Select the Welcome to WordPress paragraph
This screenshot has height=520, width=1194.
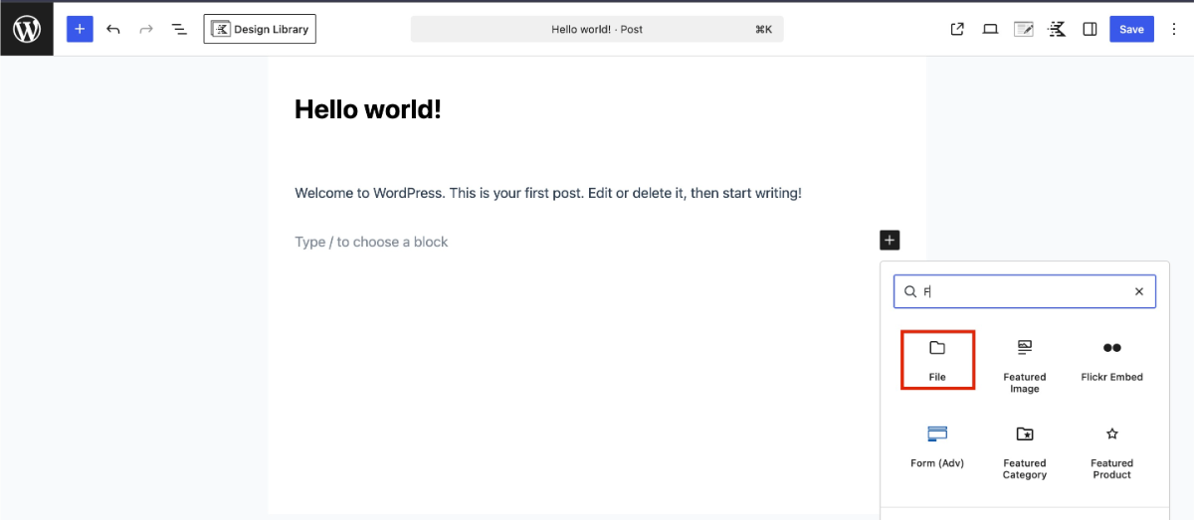548,193
